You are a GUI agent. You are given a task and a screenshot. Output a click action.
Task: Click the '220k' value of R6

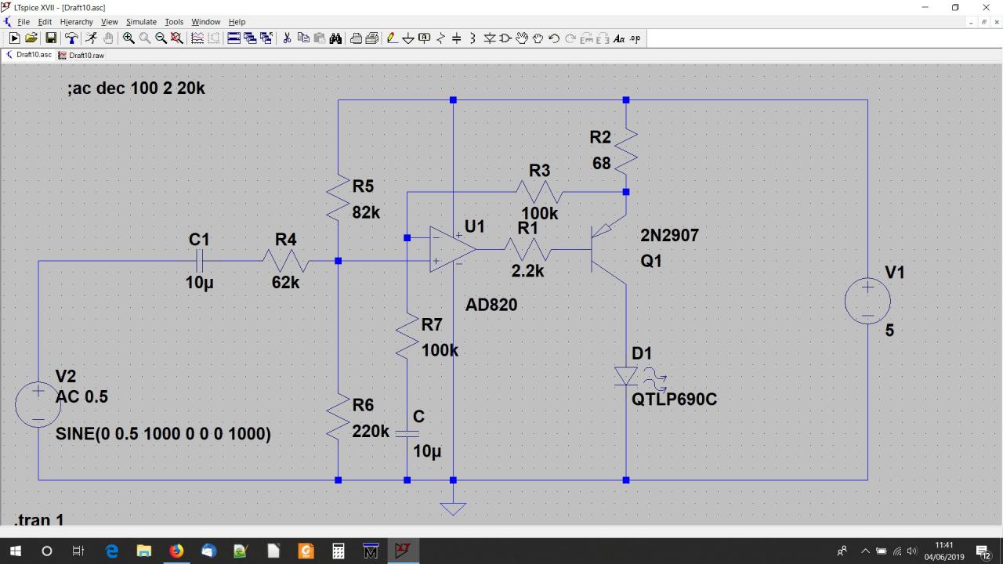[x=371, y=431]
